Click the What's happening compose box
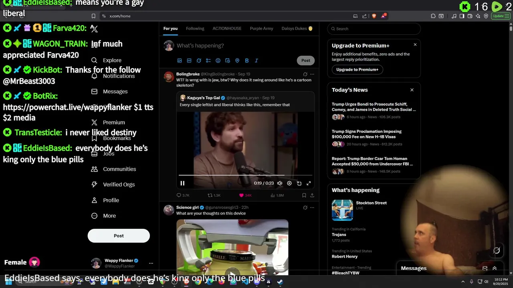This screenshot has height=288, width=513. point(244,46)
